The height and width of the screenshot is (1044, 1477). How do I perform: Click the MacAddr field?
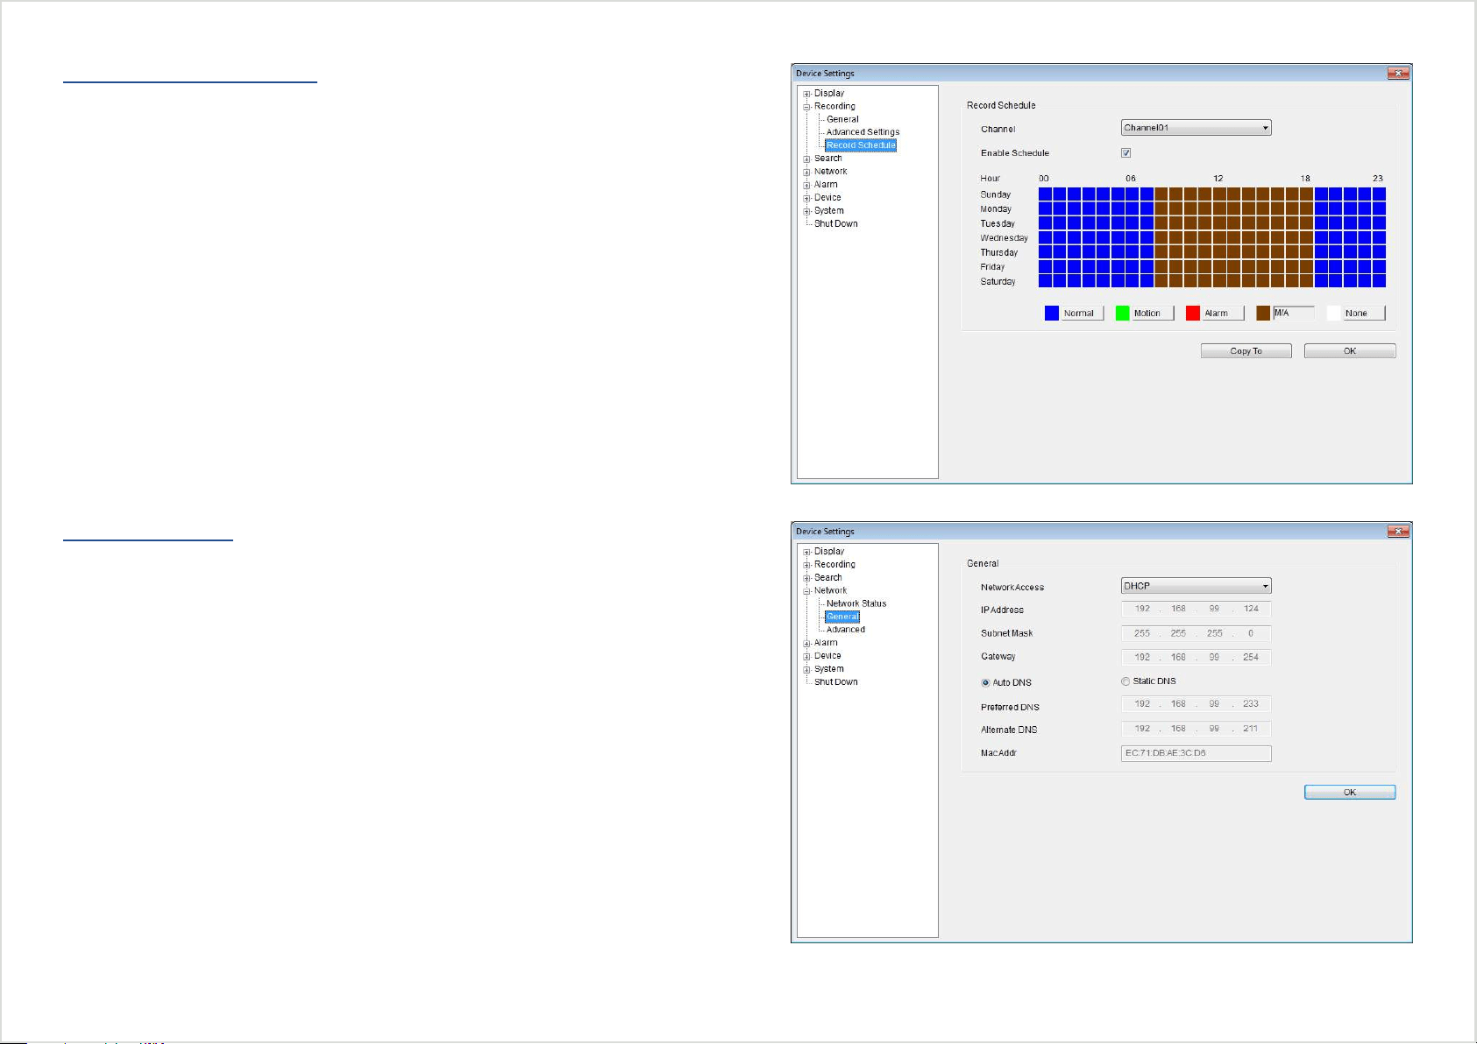(1196, 753)
